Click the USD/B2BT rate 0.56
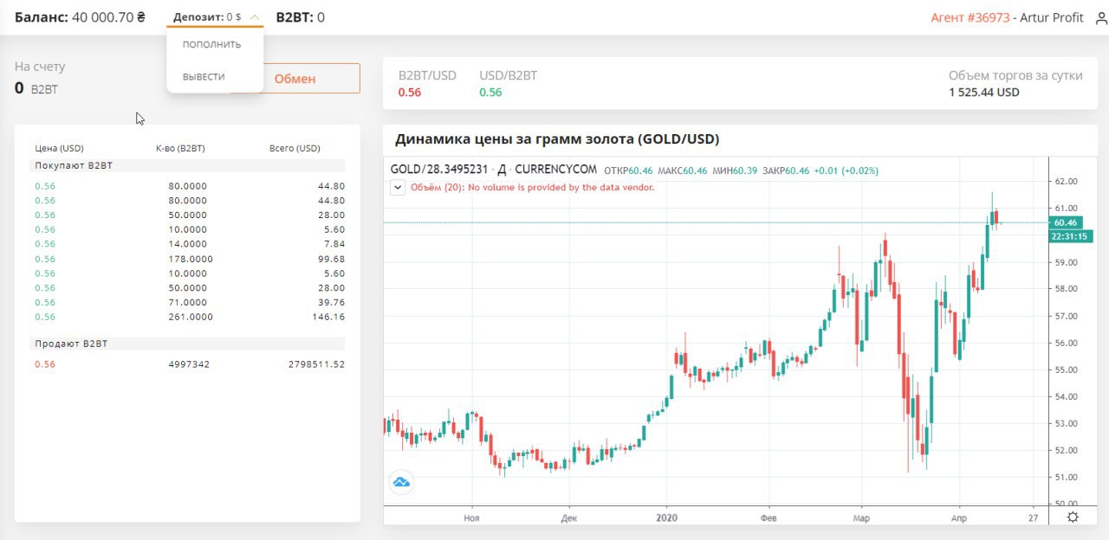Image resolution: width=1109 pixels, height=540 pixels. tap(490, 92)
